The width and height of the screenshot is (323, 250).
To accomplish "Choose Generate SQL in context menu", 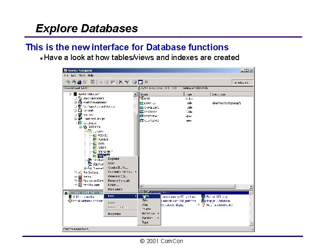I will 121,176.
